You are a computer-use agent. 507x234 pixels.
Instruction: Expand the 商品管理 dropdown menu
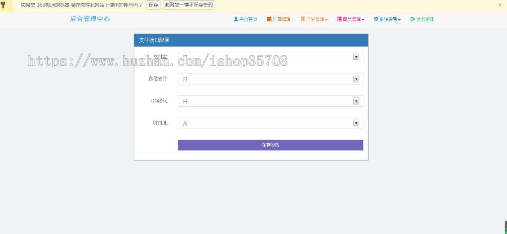click(351, 19)
